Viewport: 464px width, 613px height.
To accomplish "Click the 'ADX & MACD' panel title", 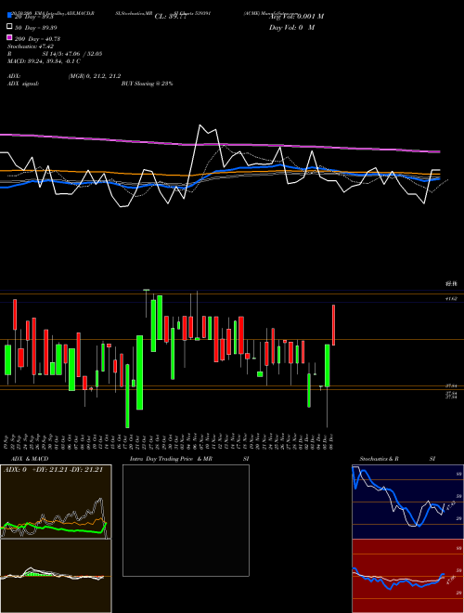I will tap(30, 459).
